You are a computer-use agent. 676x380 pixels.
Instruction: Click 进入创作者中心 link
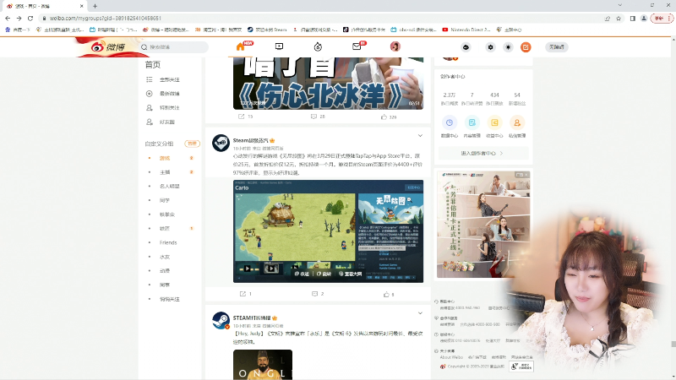(482, 153)
